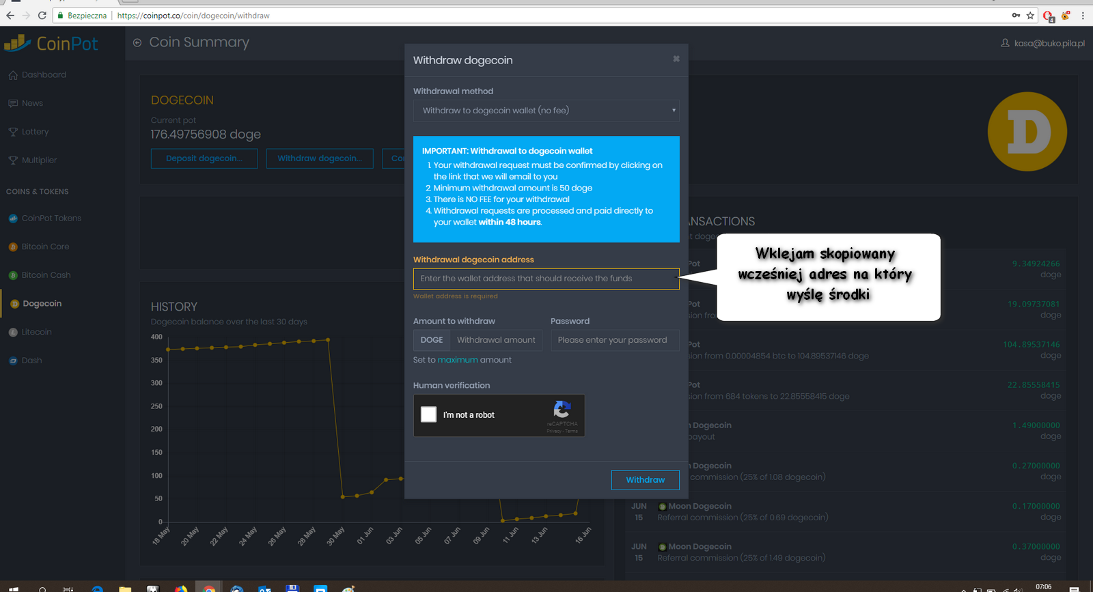Open the CoinPot logo home link

click(x=51, y=44)
